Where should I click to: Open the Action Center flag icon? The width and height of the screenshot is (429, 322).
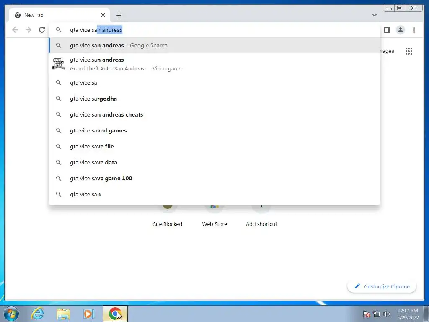click(x=367, y=314)
